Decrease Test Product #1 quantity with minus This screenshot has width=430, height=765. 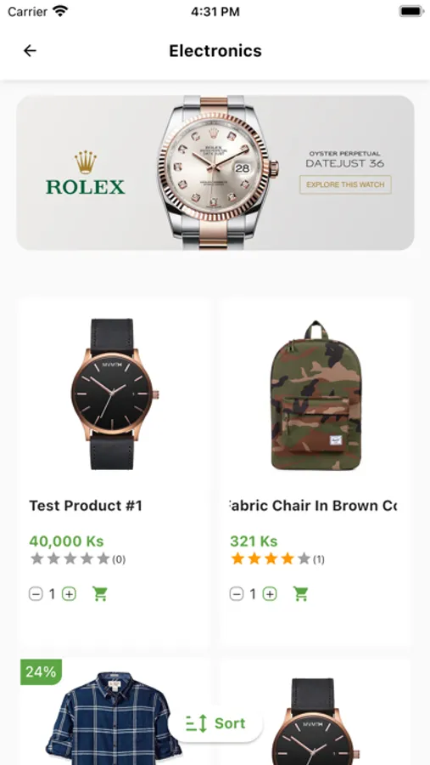36,594
